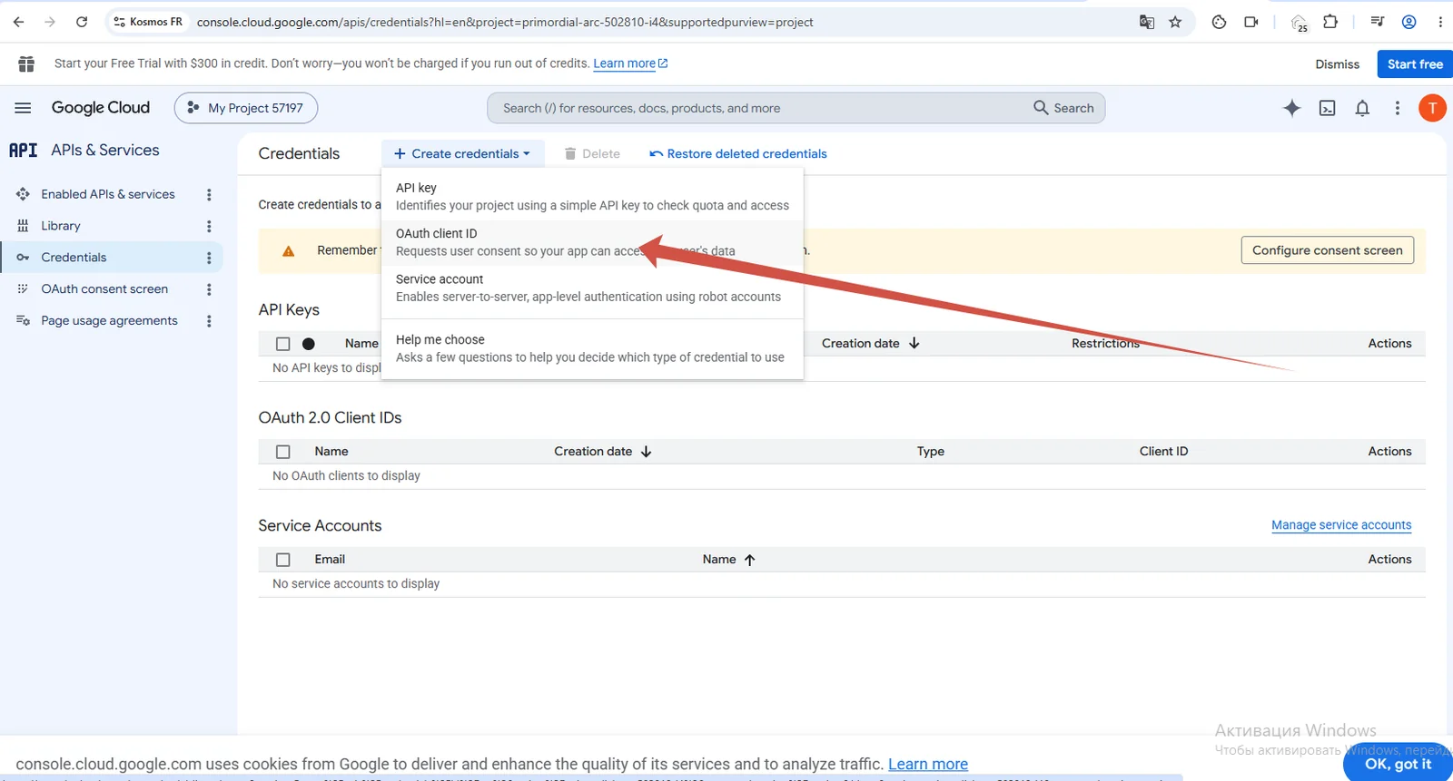Open the My Project 57197 project picker
The image size is (1453, 781).
point(246,108)
